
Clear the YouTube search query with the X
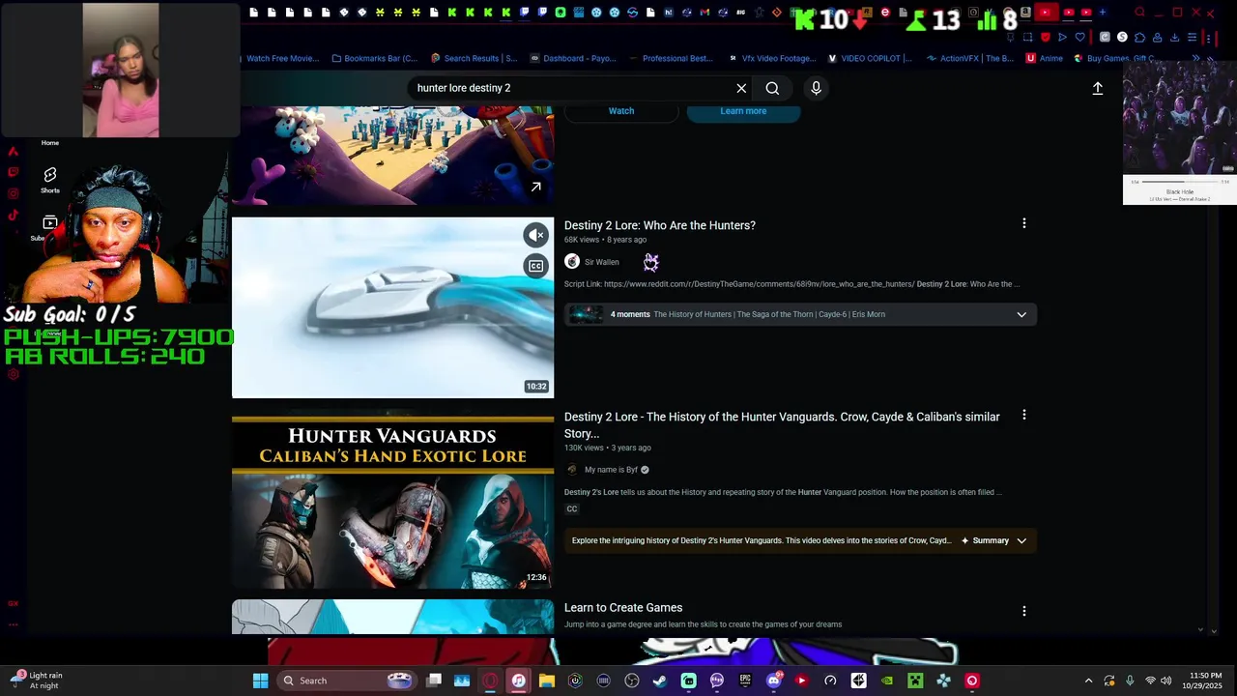[741, 88]
